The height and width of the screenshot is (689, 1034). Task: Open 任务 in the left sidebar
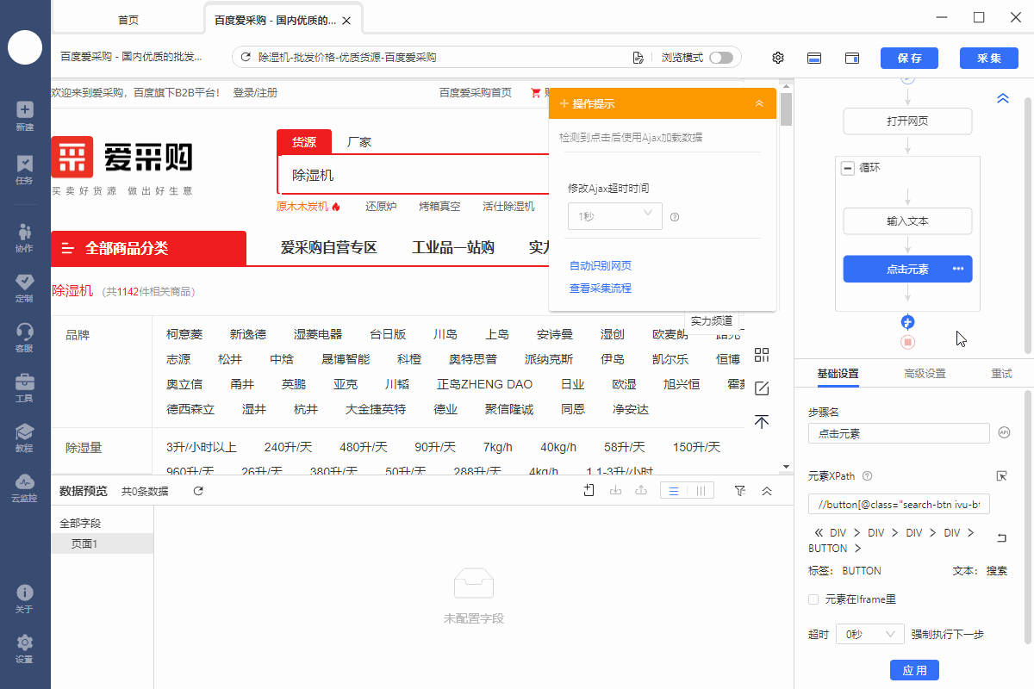coord(24,170)
